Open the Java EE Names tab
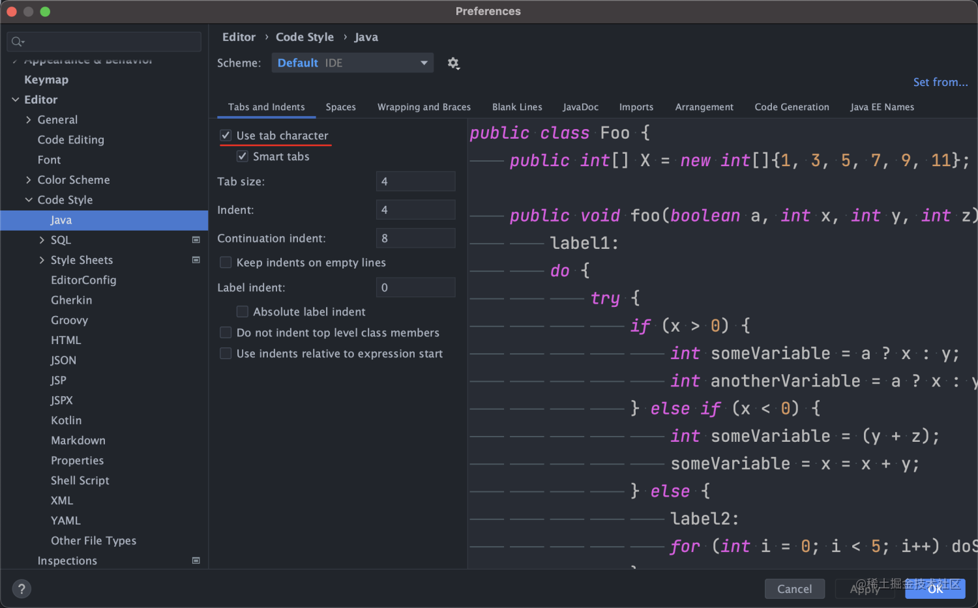 882,107
